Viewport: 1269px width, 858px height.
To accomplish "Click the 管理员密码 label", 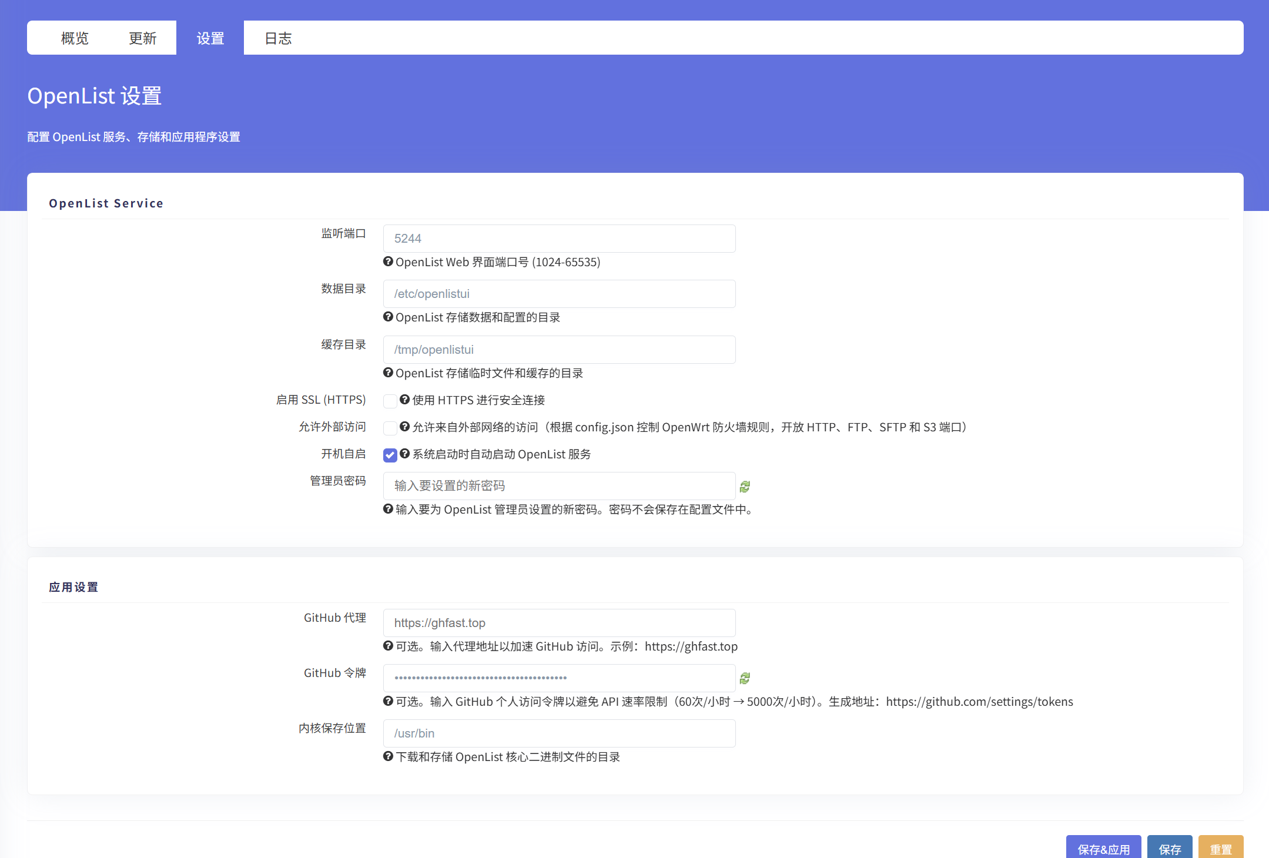I will pyautogui.click(x=338, y=481).
